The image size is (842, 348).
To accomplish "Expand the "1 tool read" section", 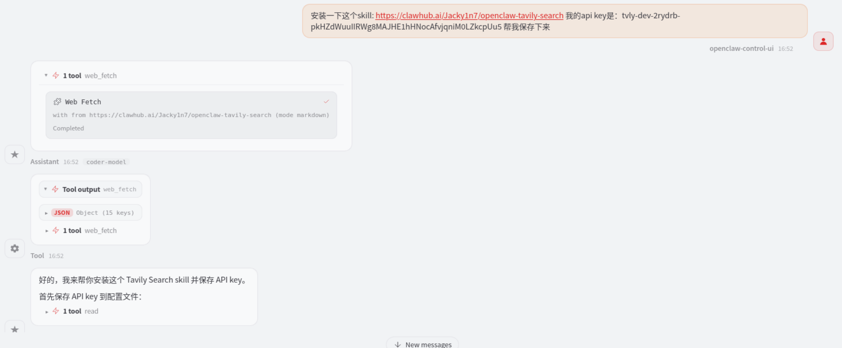I will [46, 312].
